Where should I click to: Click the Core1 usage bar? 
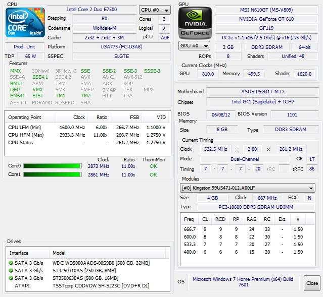coord(53,174)
